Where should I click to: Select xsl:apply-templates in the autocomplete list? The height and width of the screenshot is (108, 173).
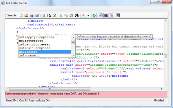pos(45,37)
